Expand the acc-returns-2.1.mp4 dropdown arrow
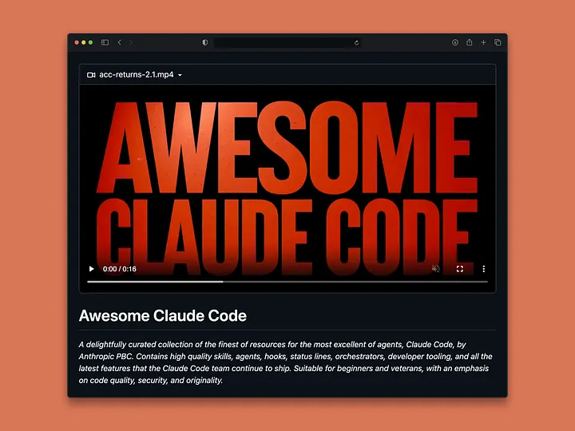This screenshot has width=575, height=431. (180, 75)
